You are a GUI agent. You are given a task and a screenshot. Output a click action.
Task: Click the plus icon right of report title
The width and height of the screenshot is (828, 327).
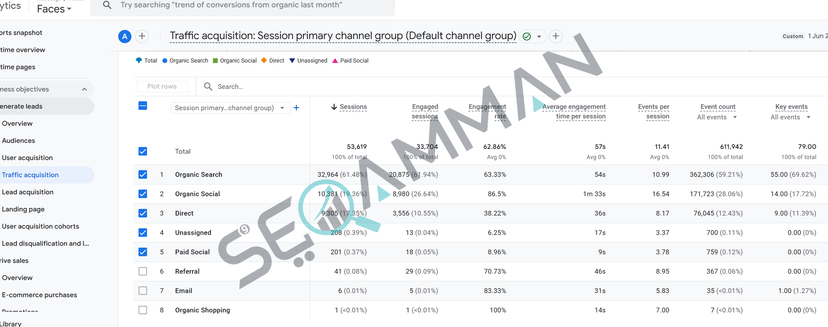pos(555,36)
